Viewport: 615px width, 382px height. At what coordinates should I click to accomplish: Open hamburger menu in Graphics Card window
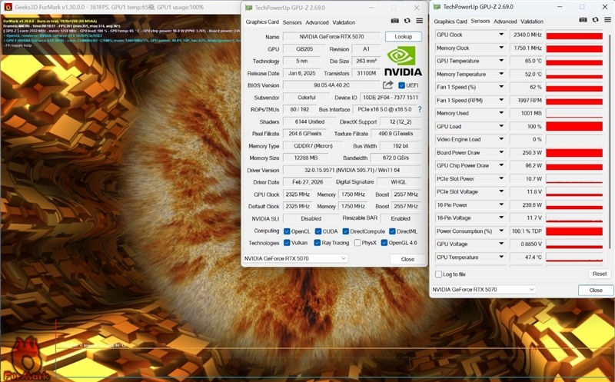[419, 21]
